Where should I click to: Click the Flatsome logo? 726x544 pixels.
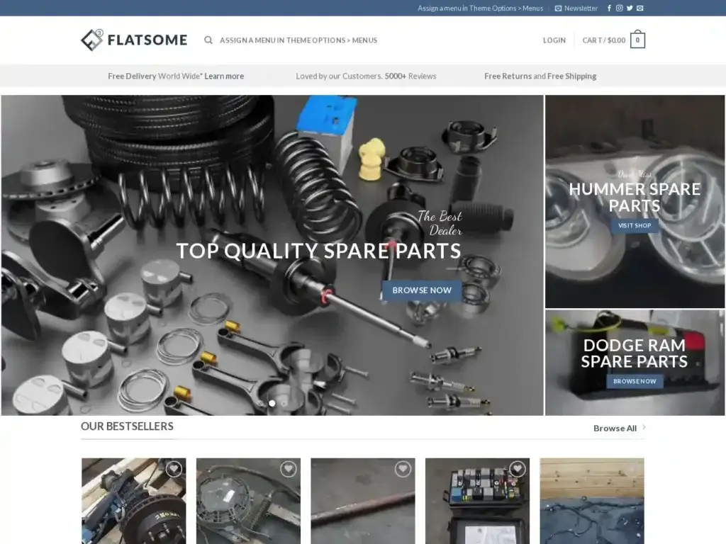coord(133,40)
